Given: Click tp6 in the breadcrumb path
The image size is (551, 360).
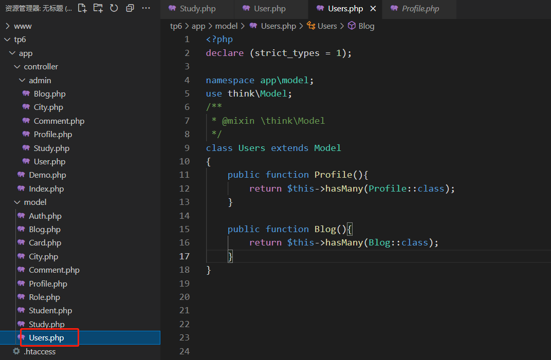Looking at the screenshot, I should [x=176, y=26].
